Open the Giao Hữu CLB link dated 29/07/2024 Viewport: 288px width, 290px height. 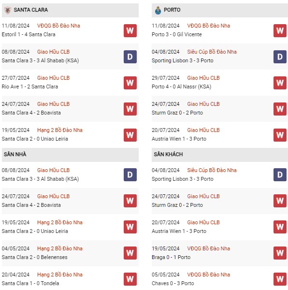tap(203, 78)
